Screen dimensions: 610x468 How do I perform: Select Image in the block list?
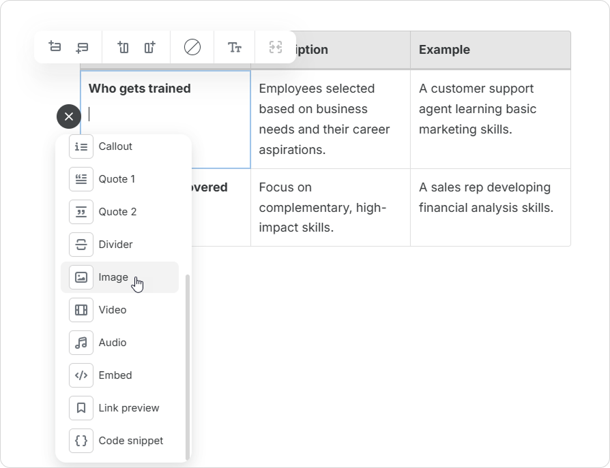[113, 277]
